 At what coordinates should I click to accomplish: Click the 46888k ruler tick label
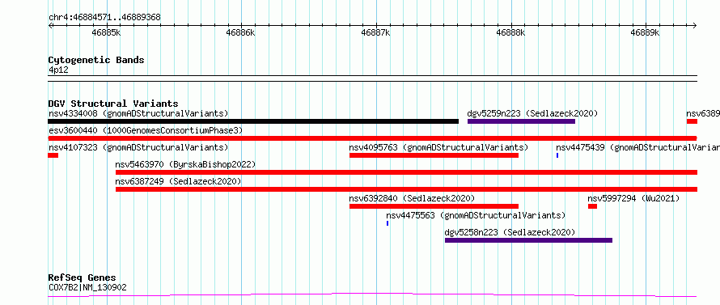(x=510, y=33)
